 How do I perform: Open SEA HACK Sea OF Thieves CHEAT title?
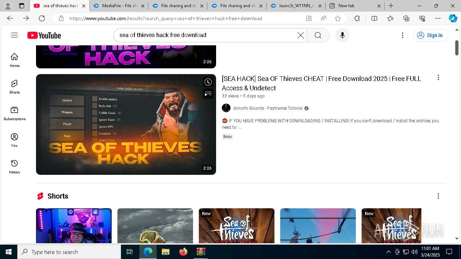321,83
